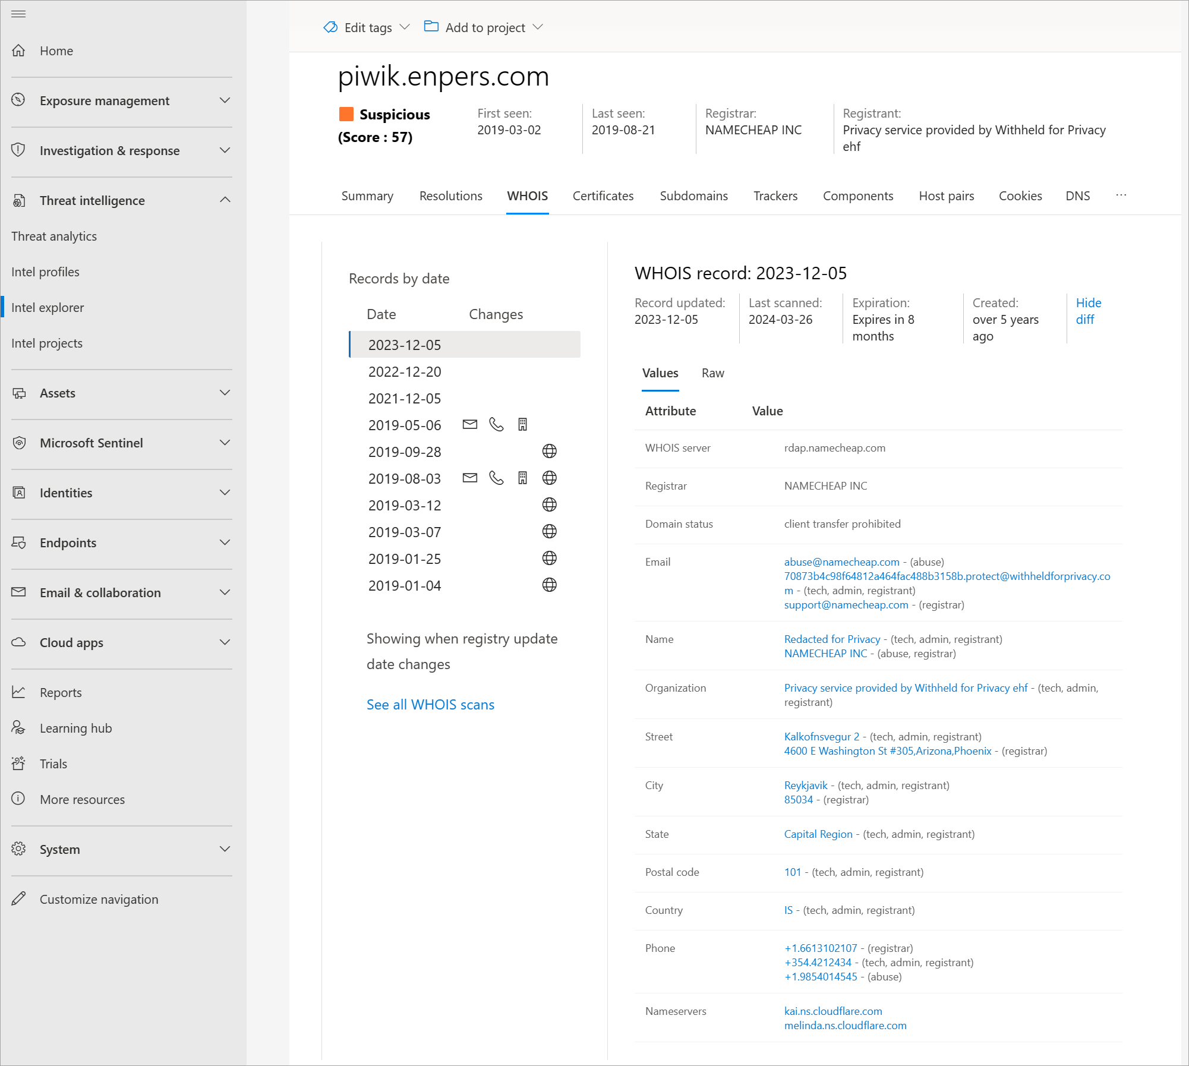Viewport: 1189px width, 1066px height.
Task: Click the phone change icon for 2019-08-03
Action: click(x=496, y=478)
